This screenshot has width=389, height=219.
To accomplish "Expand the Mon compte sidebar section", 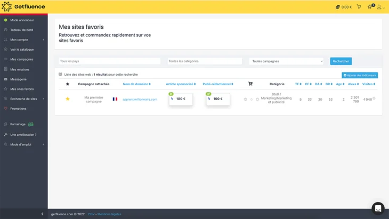I will pos(24,39).
